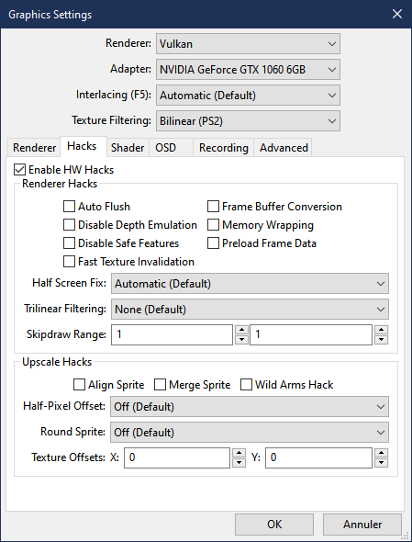Open Texture Filtering dropdown
The image size is (412, 542).
pos(248,120)
